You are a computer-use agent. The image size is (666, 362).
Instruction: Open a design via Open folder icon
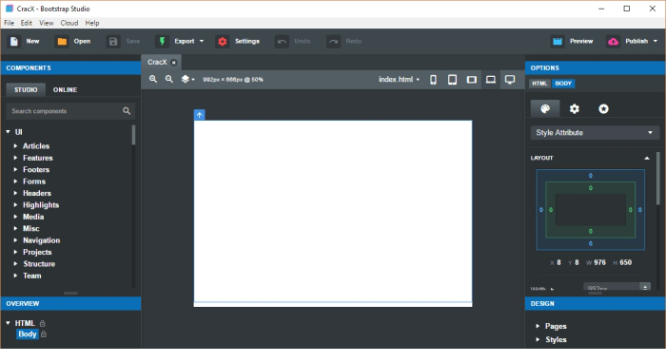tap(62, 41)
